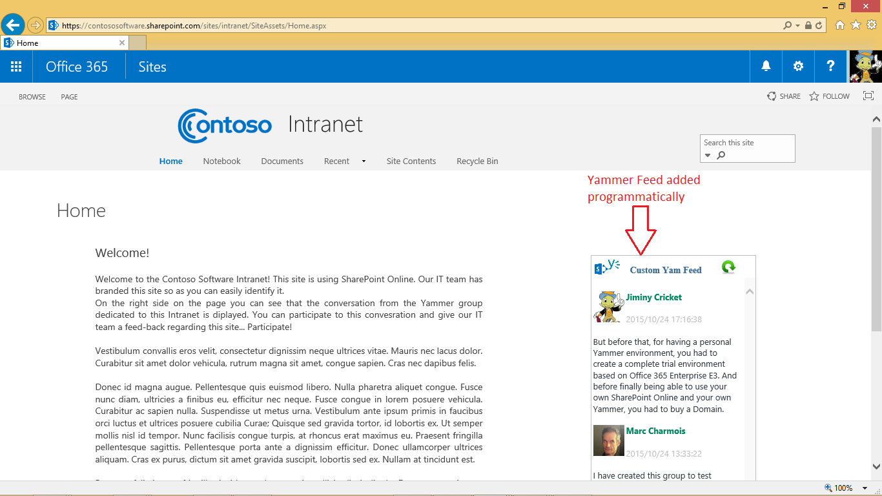Click the address bar lock icon

(808, 26)
